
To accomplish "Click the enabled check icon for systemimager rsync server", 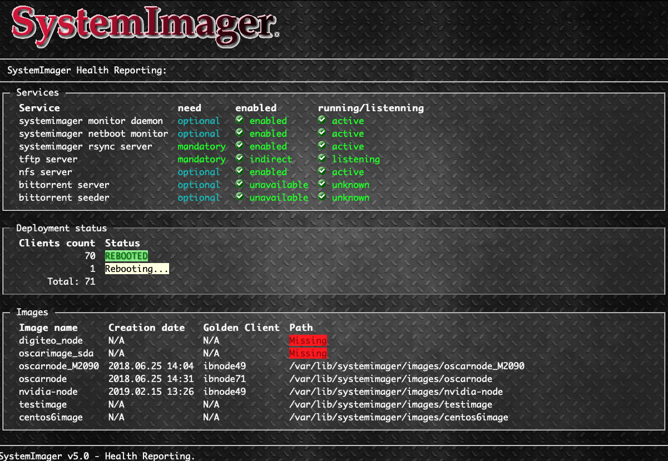I will tap(240, 146).
